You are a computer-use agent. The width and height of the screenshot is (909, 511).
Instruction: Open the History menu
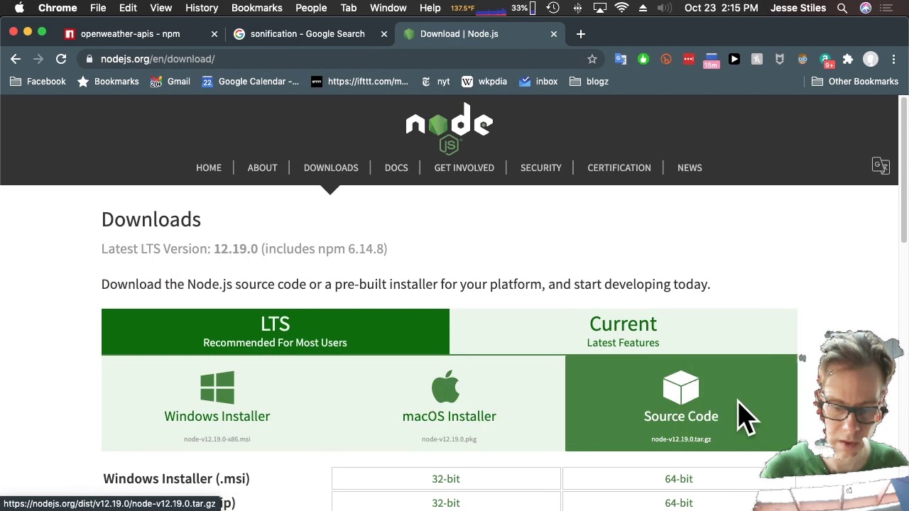tap(202, 8)
